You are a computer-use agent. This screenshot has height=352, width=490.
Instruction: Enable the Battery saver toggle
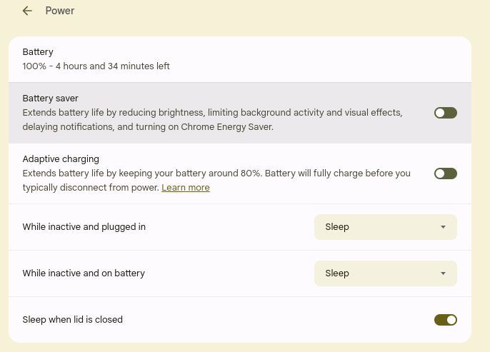445,113
